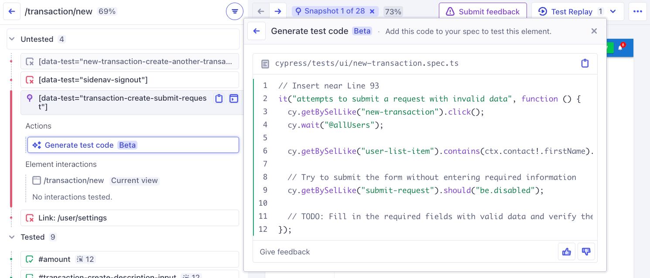
Task: Copy the transaction-create-submit-request selector
Action: coord(219,99)
